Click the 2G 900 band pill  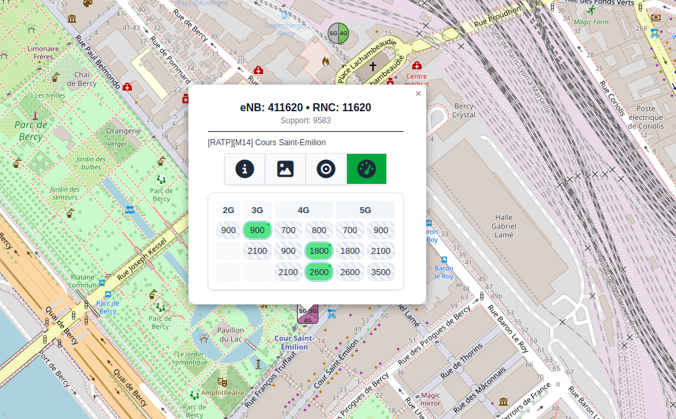click(x=228, y=230)
